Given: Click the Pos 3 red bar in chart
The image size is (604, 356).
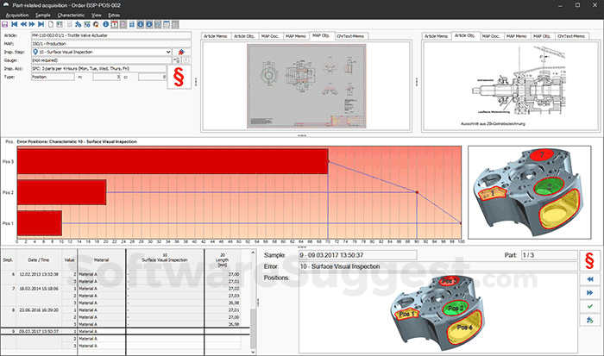Looking at the screenshot, I should (173, 162).
